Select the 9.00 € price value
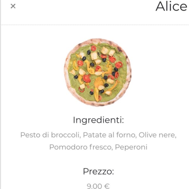Image resolution: width=189 pixels, height=189 pixels. click(98, 186)
